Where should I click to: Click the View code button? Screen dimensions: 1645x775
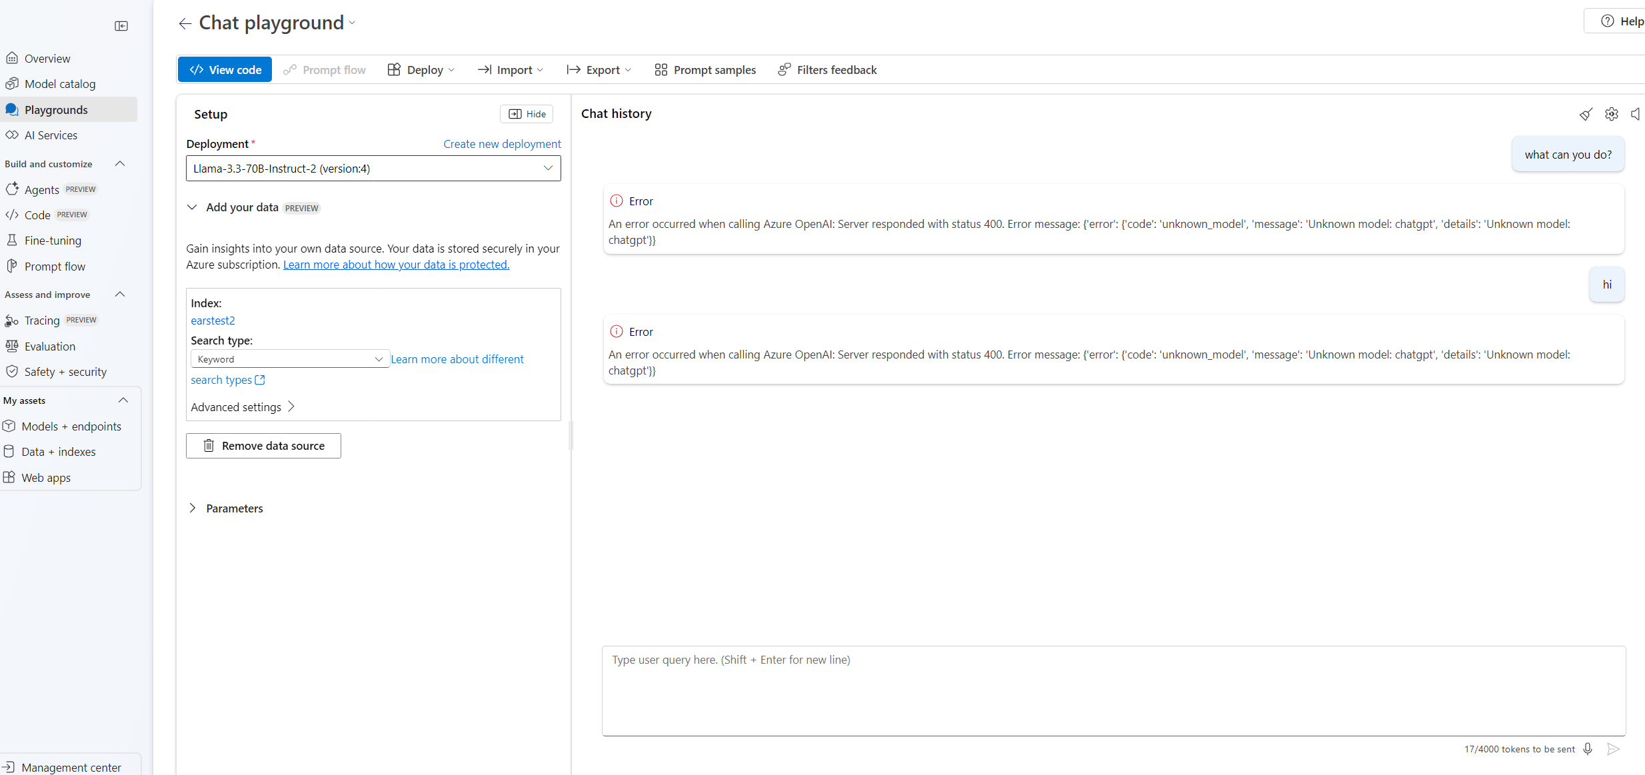pyautogui.click(x=225, y=70)
